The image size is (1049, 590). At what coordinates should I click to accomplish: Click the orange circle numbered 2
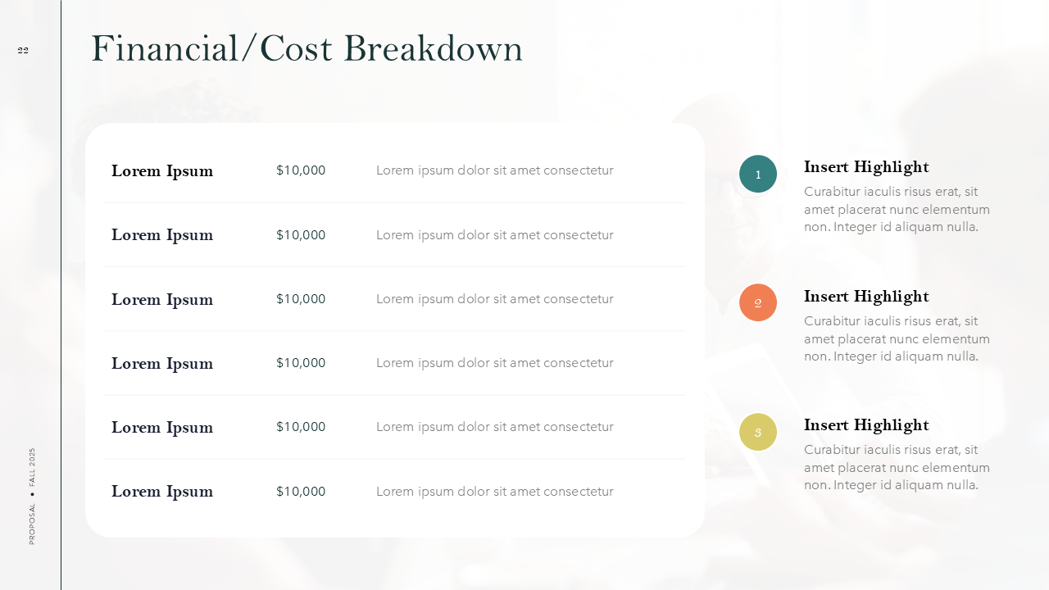pos(758,302)
